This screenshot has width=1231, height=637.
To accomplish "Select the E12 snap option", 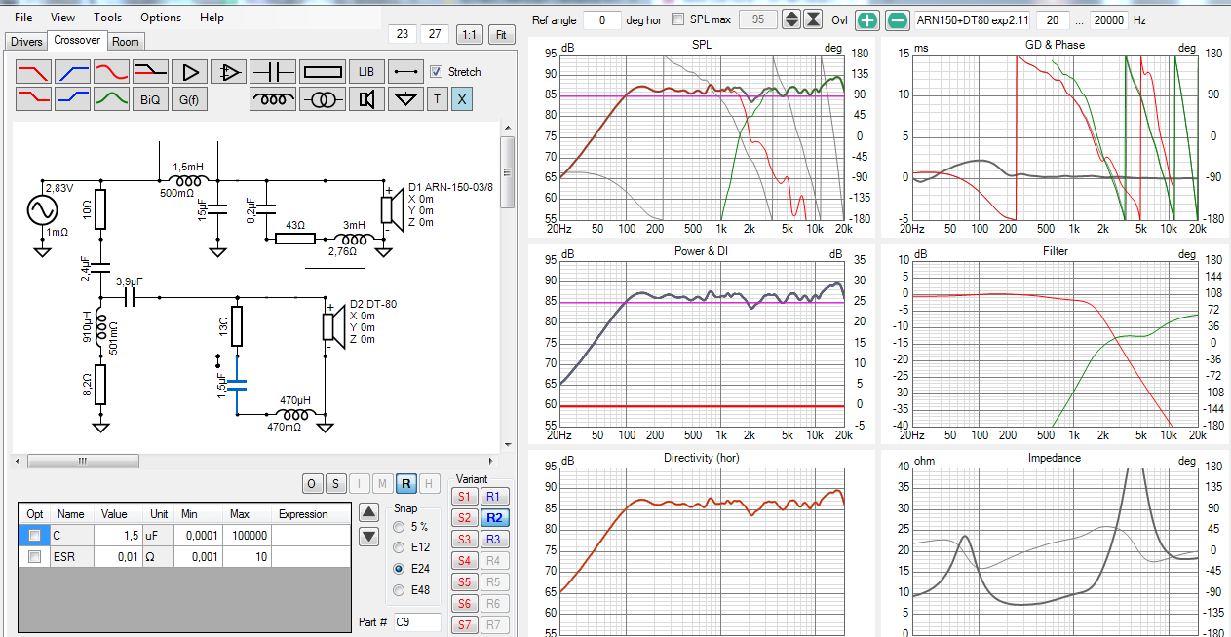I will [x=400, y=547].
